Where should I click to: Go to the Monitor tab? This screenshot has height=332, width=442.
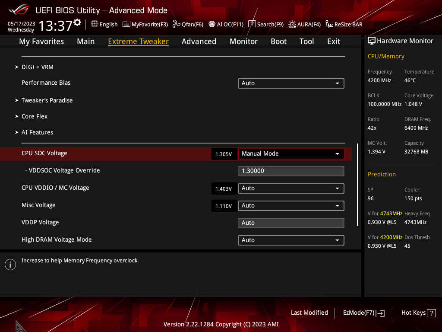[243, 41]
